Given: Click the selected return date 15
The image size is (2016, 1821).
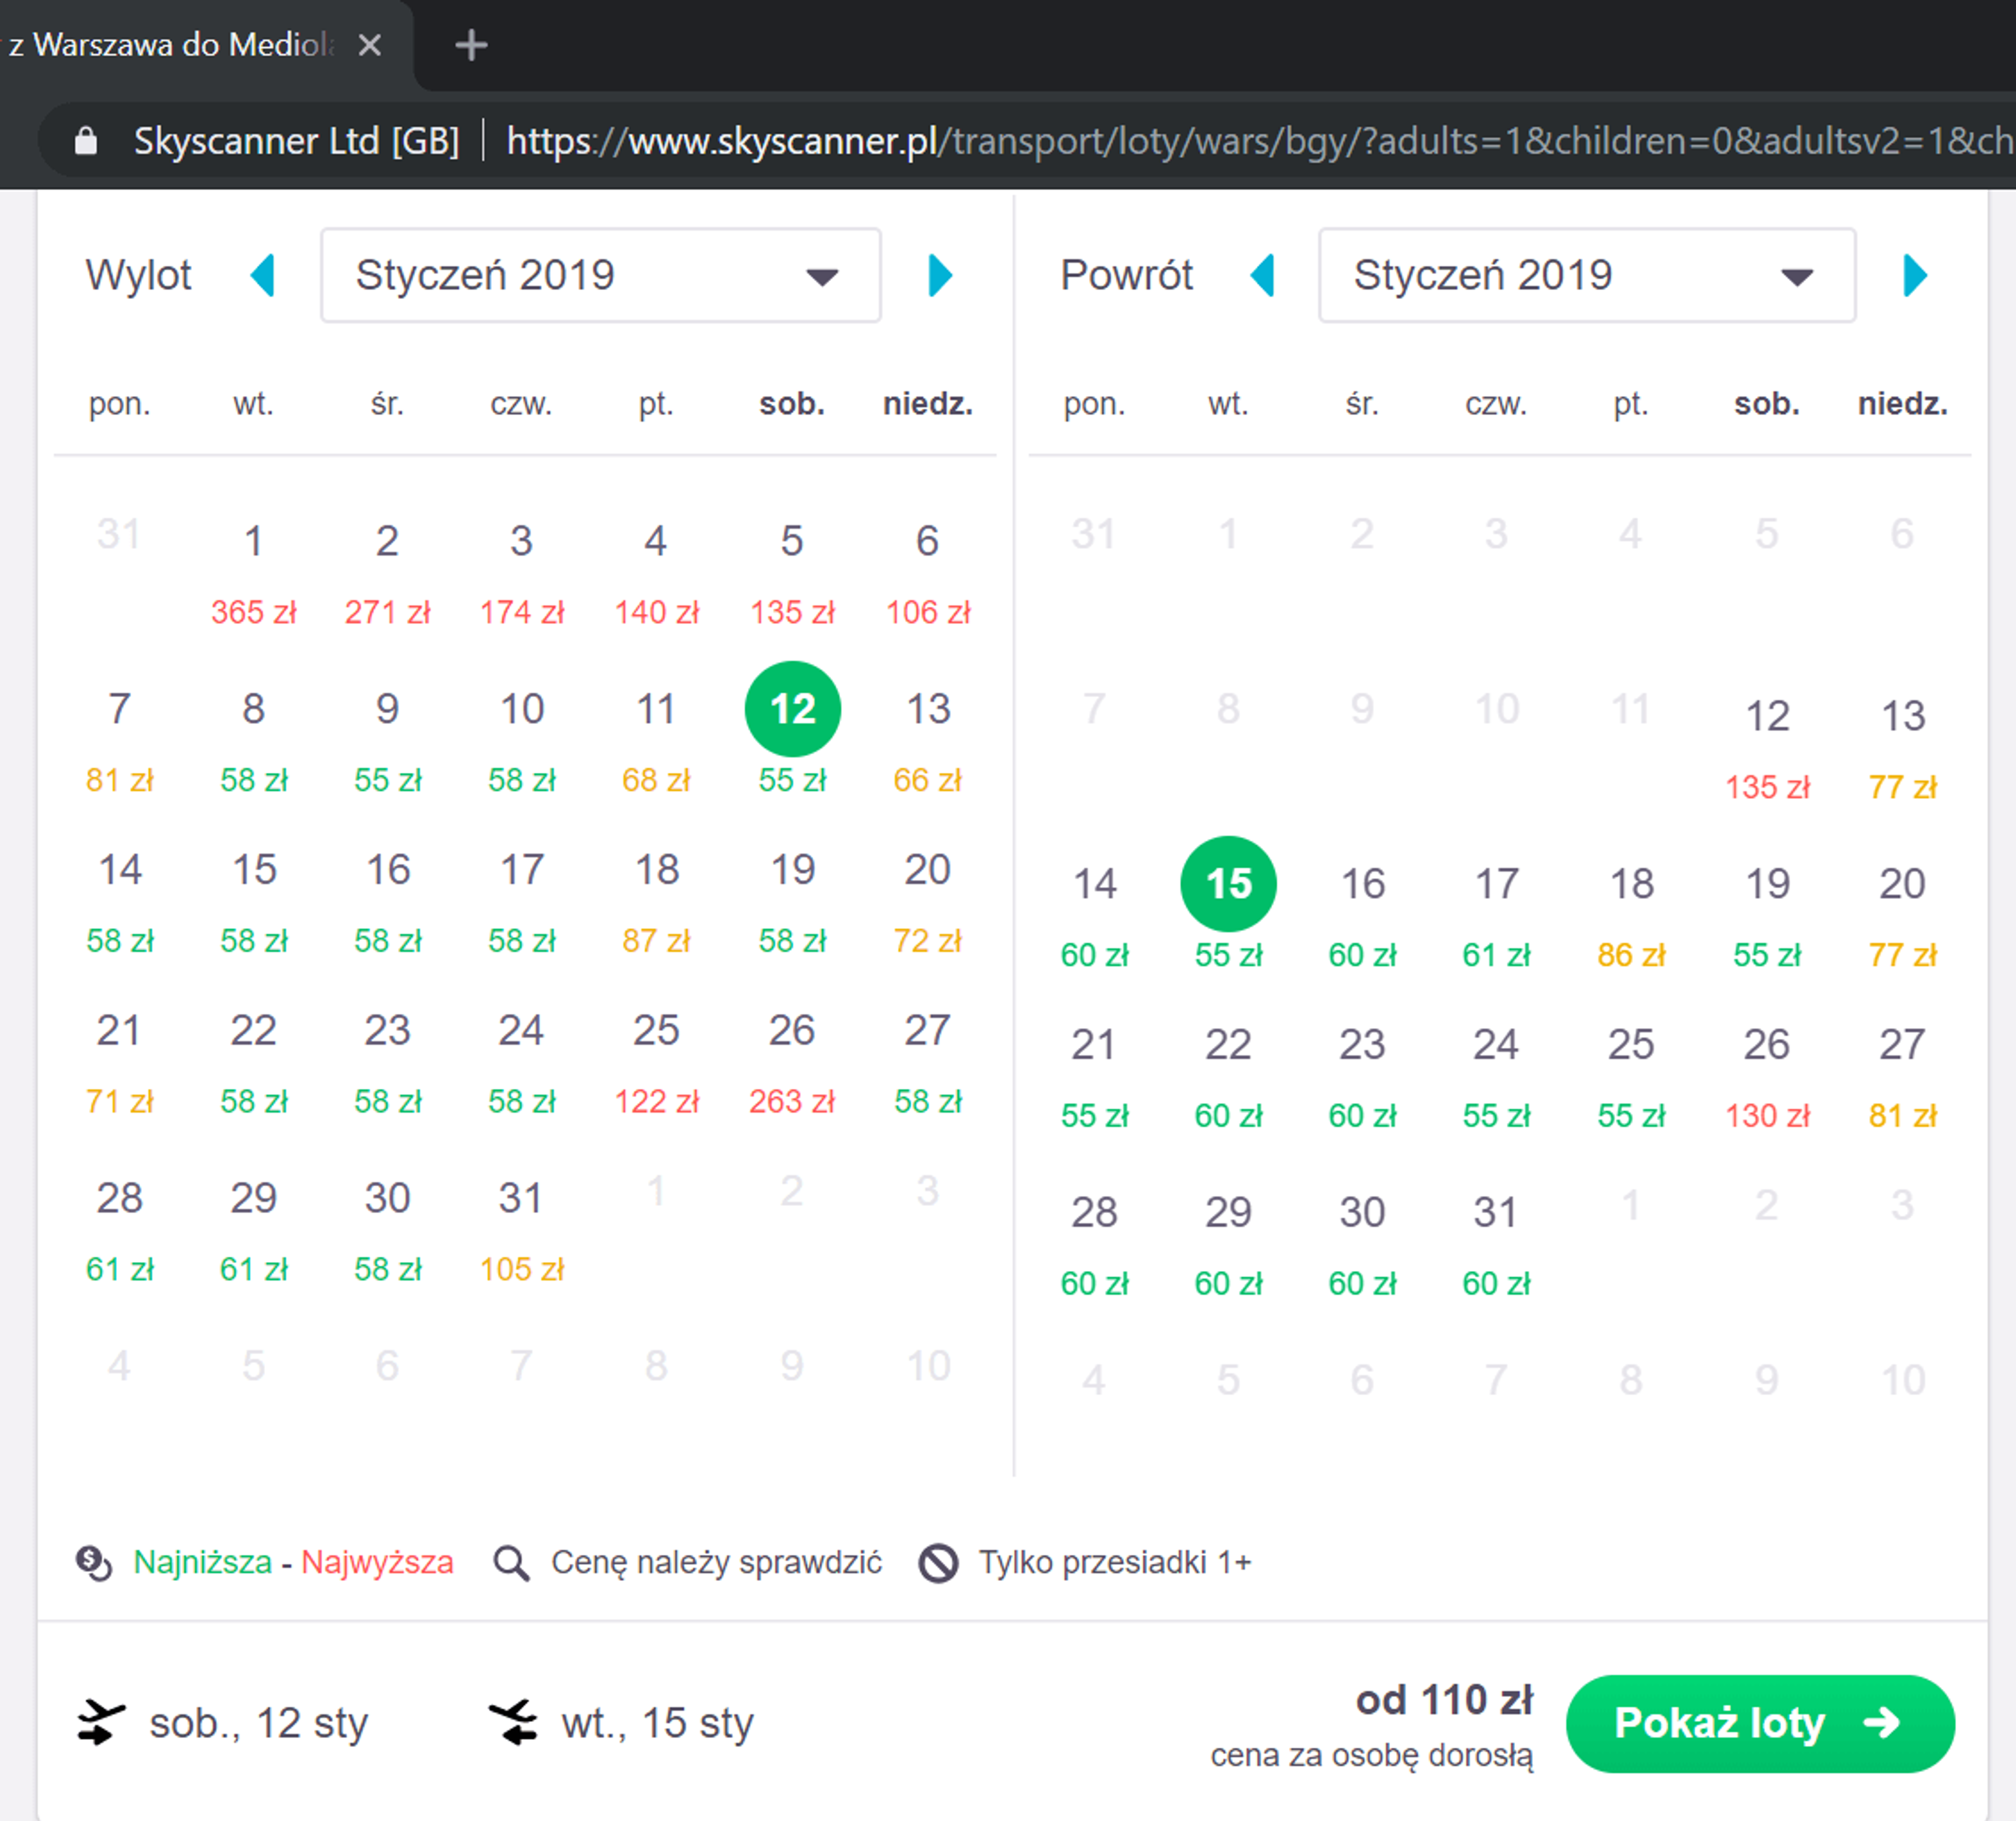Looking at the screenshot, I should 1228,884.
